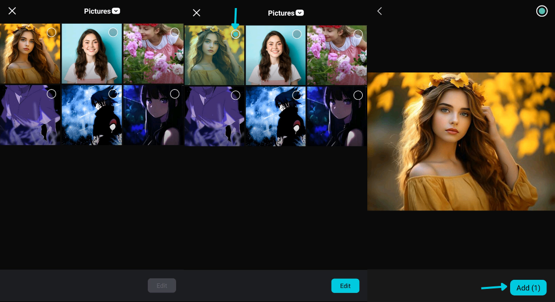The image size is (555, 302).
Task: Go back using the arrow in the preview screen
Action: pos(379,11)
